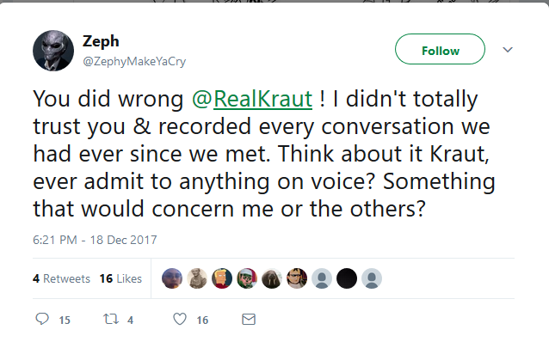Open the avatar wearing glasses
This screenshot has width=549, height=348.
coord(297,278)
